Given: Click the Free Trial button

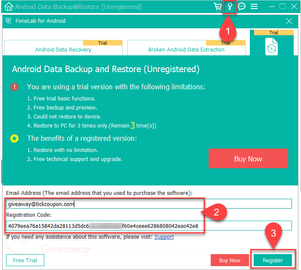Looking at the screenshot, I should pos(25,260).
